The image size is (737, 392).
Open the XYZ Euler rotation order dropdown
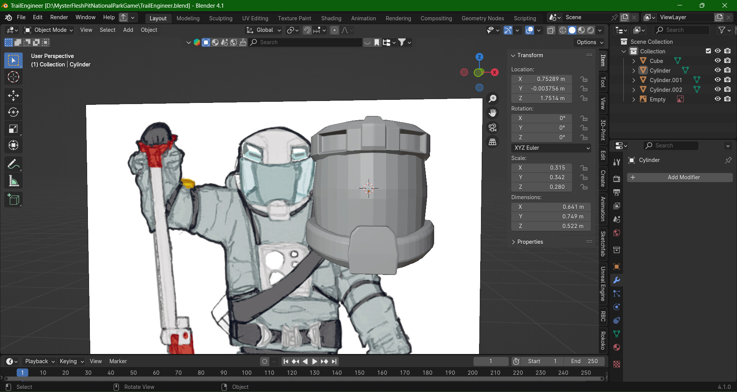[551, 147]
